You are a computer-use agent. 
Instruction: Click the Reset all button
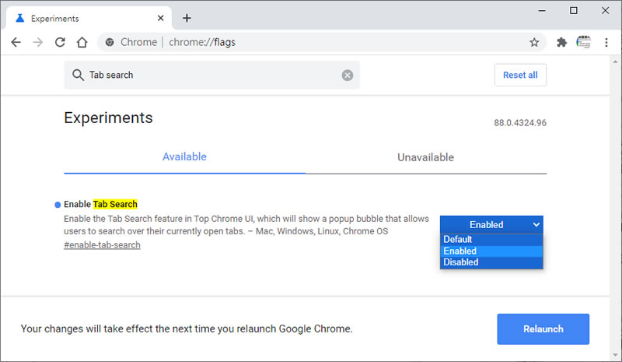coord(520,75)
